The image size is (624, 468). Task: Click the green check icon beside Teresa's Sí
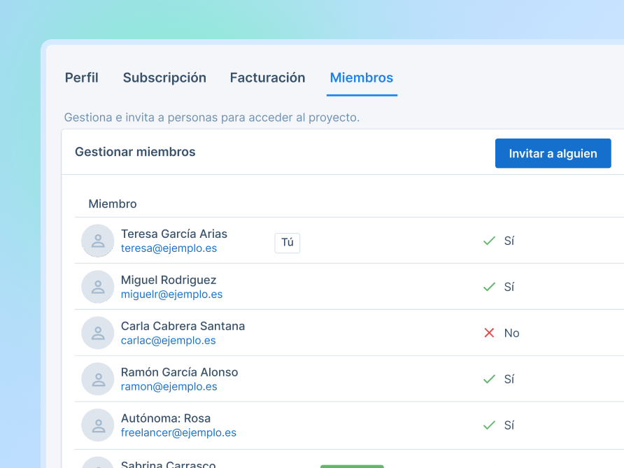[489, 240]
